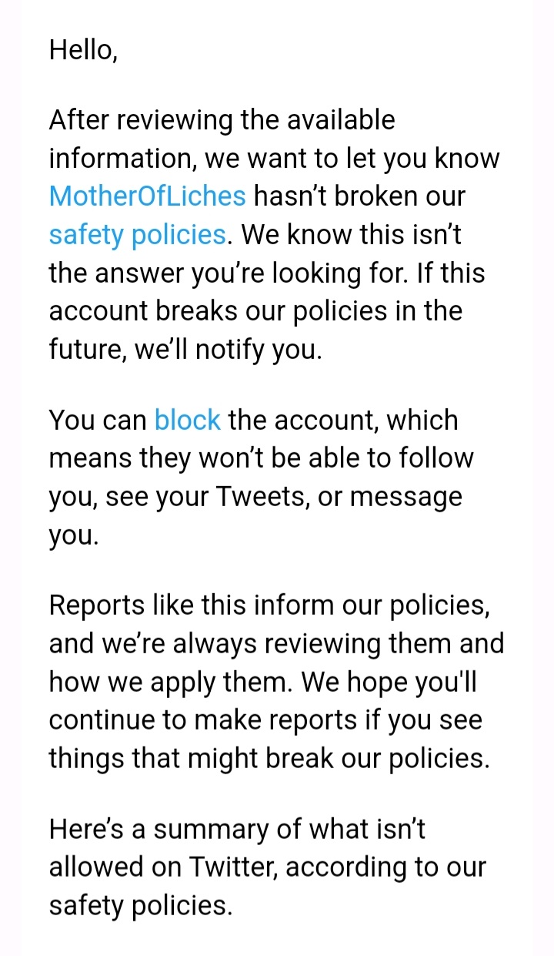This screenshot has width=554, height=956.
Task: Open the blue safety policies link
Action: (138, 234)
